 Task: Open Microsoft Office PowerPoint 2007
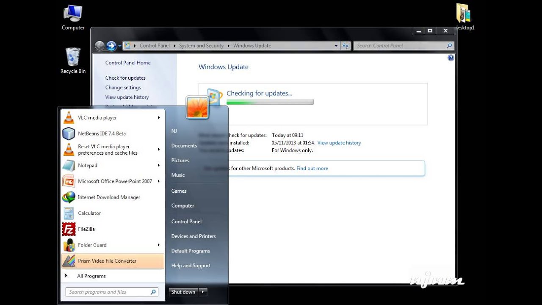pyautogui.click(x=112, y=181)
